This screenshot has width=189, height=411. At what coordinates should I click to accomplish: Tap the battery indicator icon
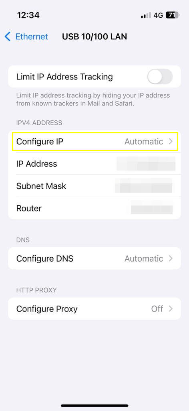(x=172, y=15)
